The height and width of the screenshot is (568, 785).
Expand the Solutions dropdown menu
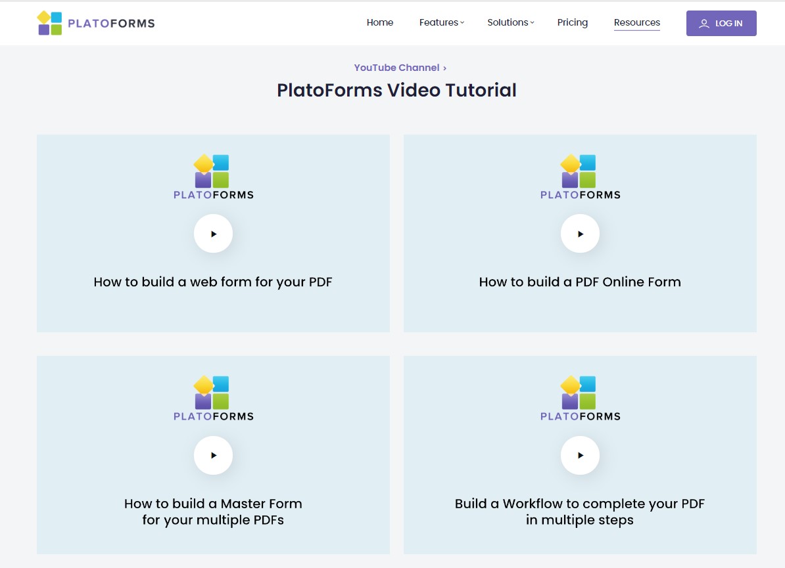tap(510, 22)
